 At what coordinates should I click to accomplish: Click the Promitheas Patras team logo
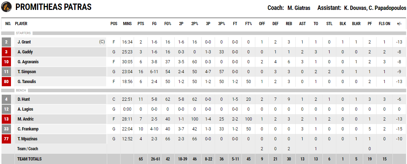6,7
